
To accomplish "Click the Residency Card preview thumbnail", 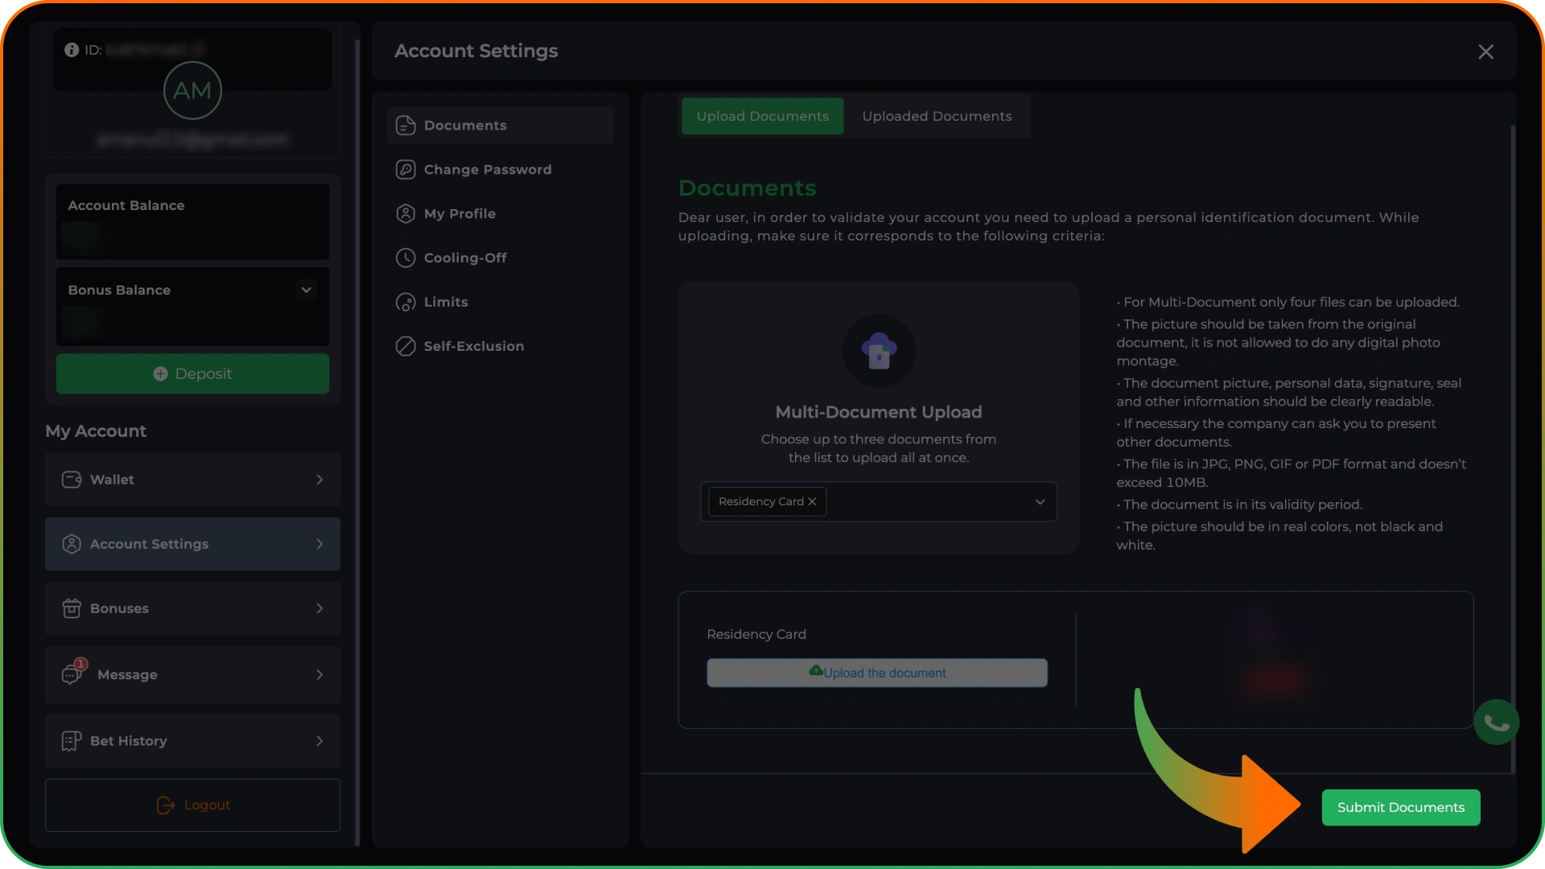I will 1275,657.
